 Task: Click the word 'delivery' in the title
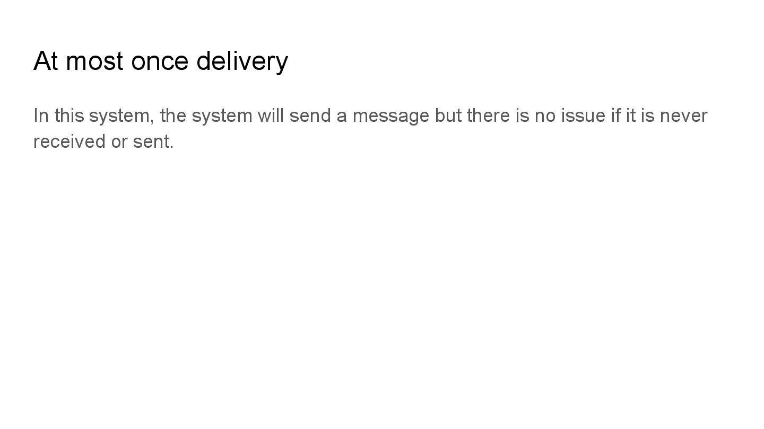click(242, 61)
